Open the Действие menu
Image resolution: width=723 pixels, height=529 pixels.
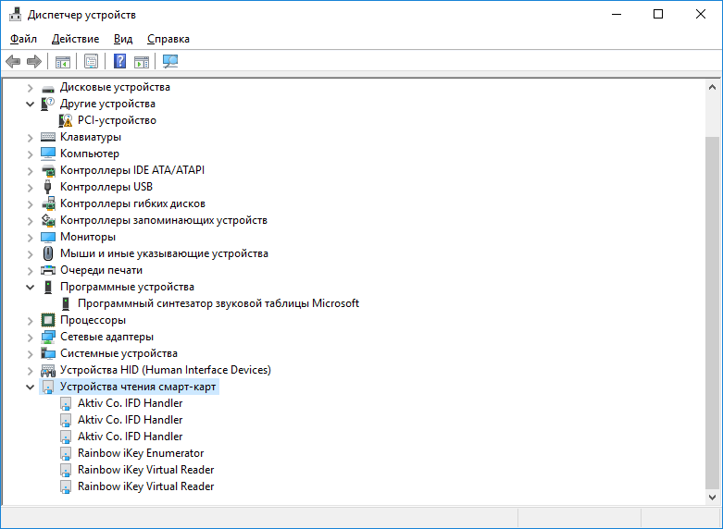point(75,39)
